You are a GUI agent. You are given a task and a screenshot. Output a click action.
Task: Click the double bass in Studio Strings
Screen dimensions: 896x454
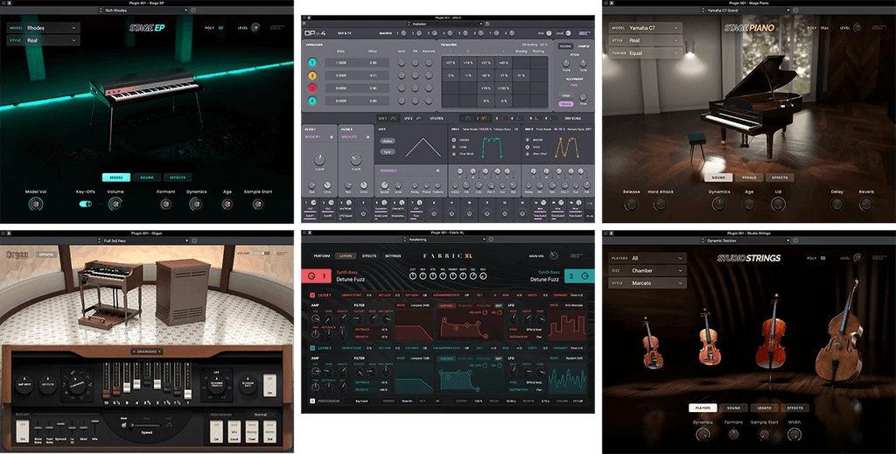(x=837, y=334)
